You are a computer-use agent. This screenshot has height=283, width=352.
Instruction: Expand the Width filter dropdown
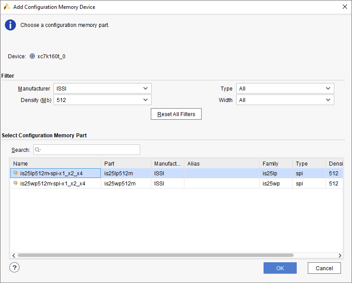285,100
